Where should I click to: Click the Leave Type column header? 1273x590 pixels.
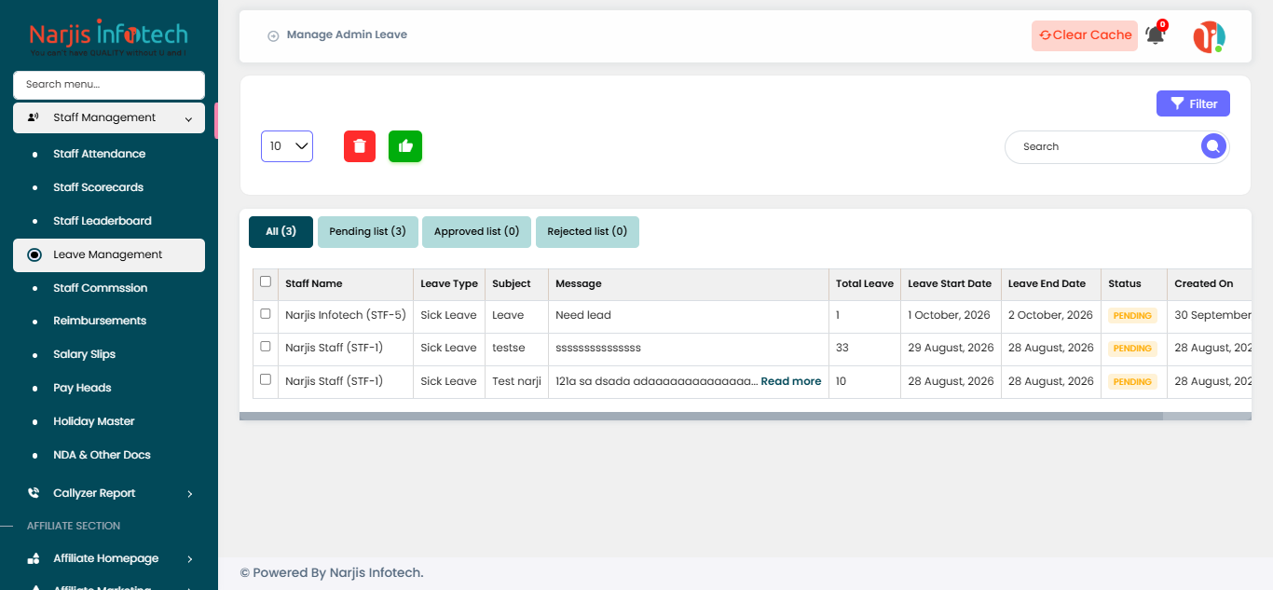click(x=449, y=283)
